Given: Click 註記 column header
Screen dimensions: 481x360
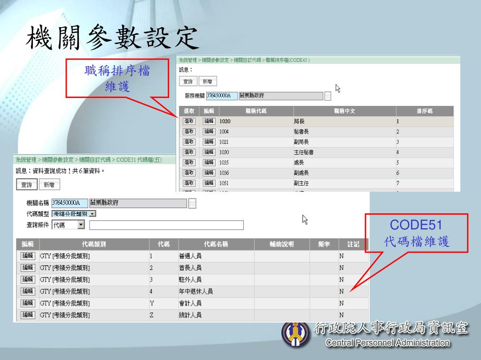Looking at the screenshot, I should tap(353, 244).
